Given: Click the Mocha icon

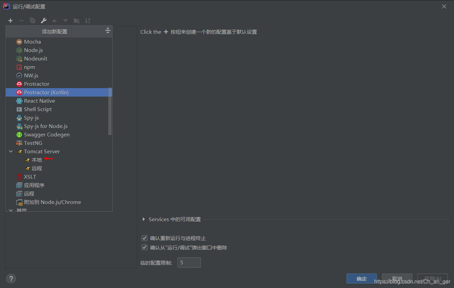Looking at the screenshot, I should [19, 42].
